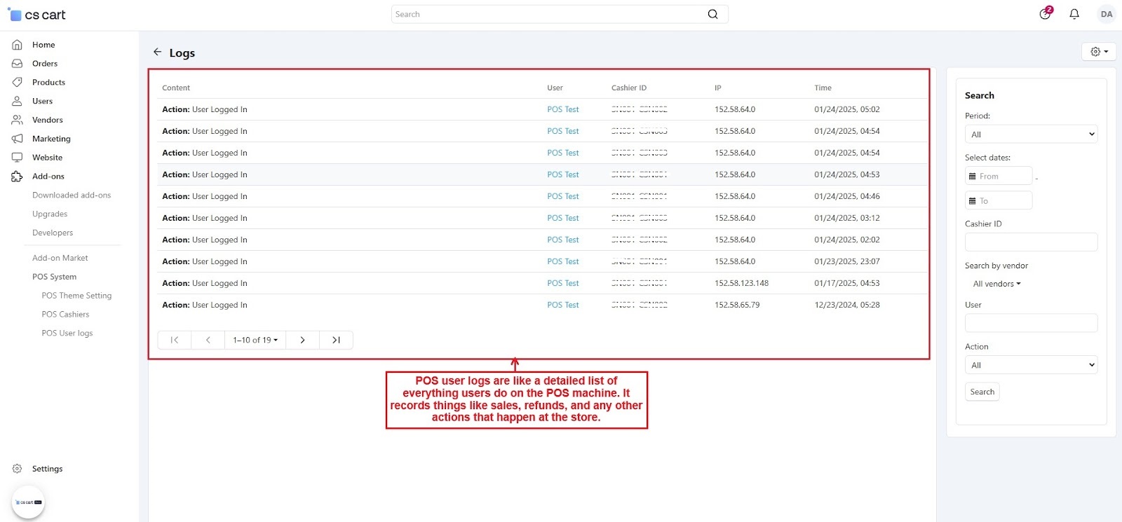The height and width of the screenshot is (522, 1122).
Task: Click the POS Test user link in first row
Action: click(x=562, y=109)
